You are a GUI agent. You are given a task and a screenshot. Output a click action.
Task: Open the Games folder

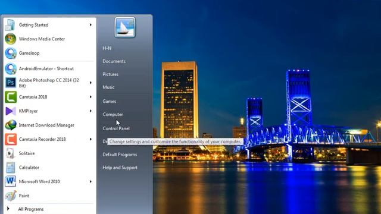point(109,102)
